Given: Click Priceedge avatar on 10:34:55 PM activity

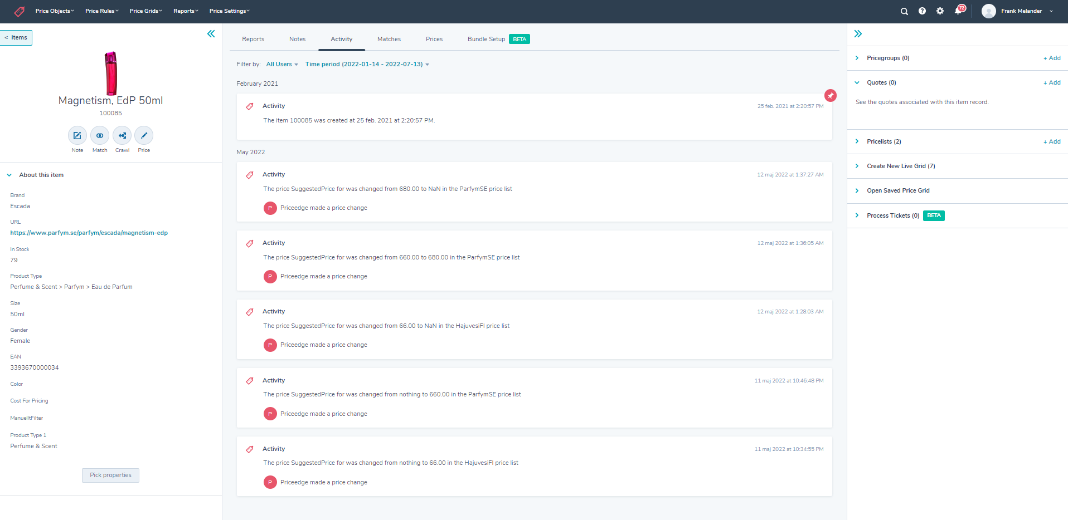Looking at the screenshot, I should (x=270, y=482).
